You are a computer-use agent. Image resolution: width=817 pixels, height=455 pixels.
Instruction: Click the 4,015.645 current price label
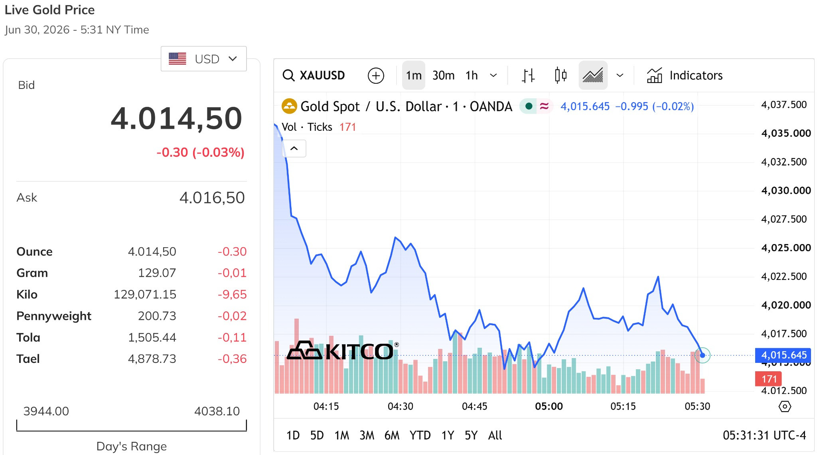pyautogui.click(x=783, y=355)
